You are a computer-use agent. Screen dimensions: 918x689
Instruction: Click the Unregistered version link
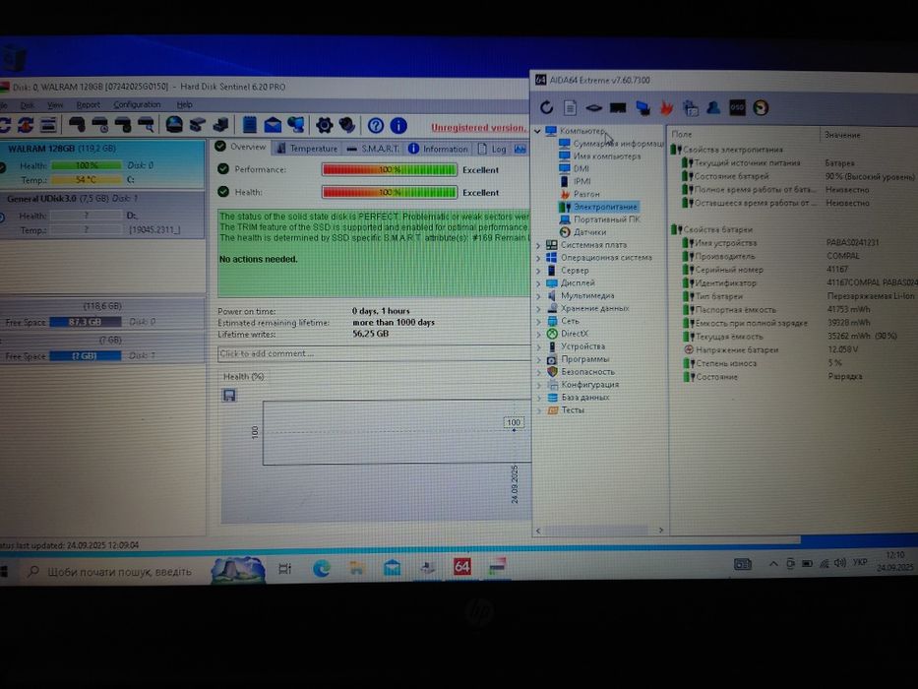click(479, 128)
